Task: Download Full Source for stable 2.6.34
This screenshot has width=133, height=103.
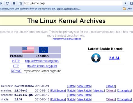Action: coord(58,99)
